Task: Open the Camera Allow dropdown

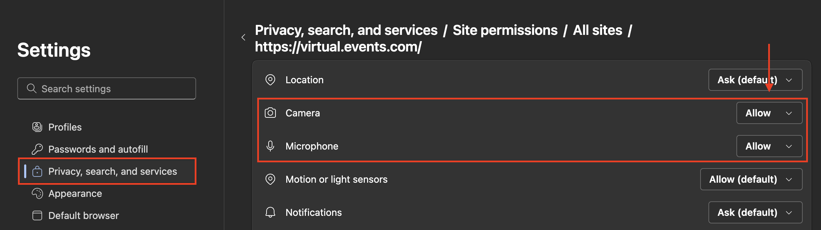Action: click(769, 113)
